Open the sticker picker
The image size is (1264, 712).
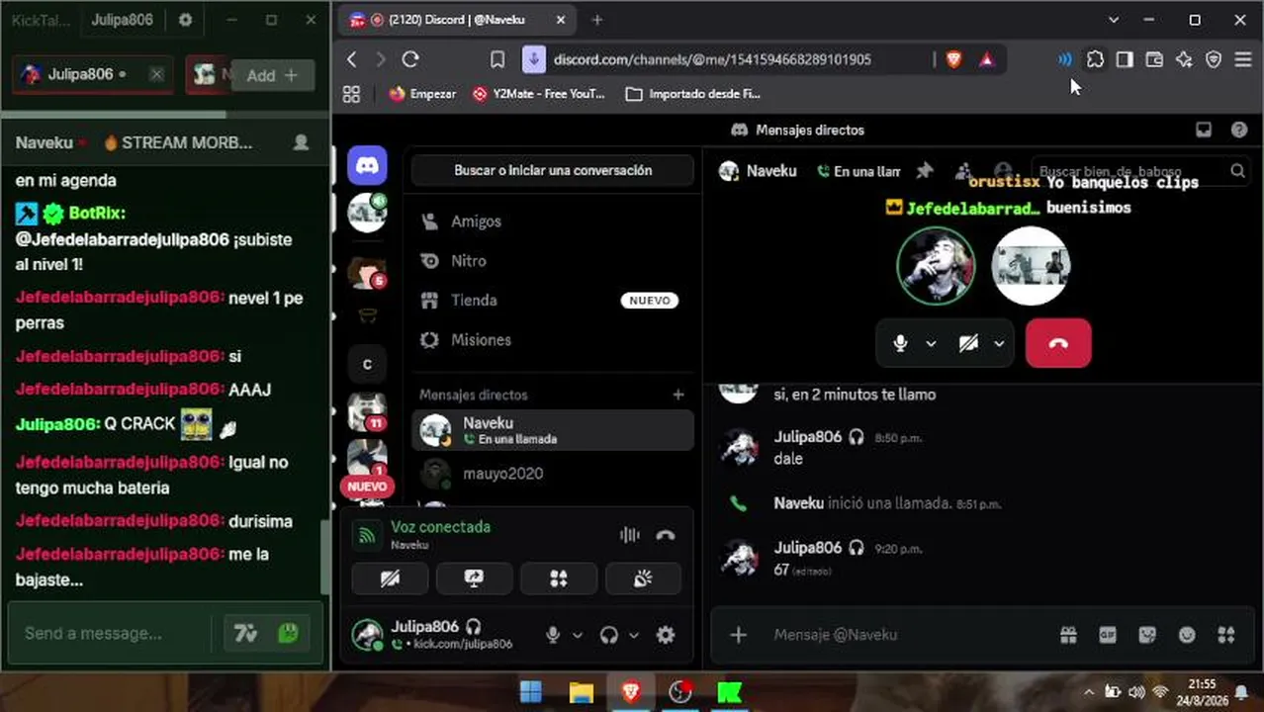tap(1147, 635)
